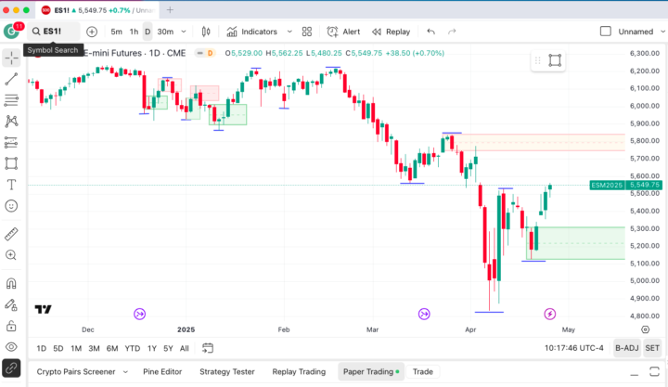Select the rectangle shapes tool
Viewport: 668px width, 387px height.
click(x=11, y=163)
